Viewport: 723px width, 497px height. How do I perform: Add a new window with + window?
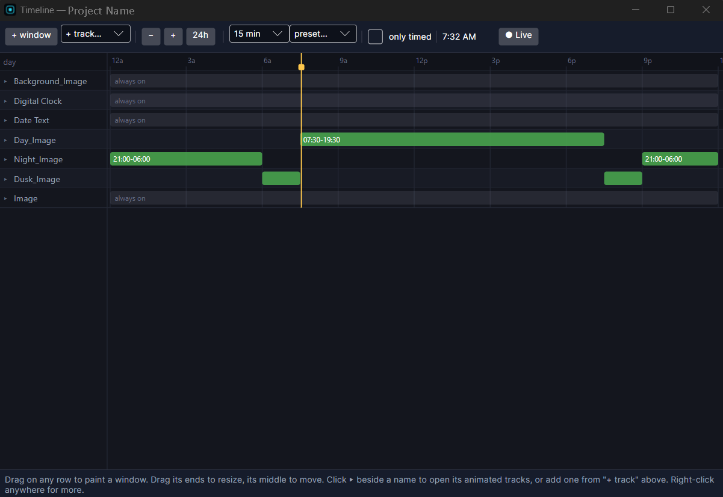[x=31, y=35]
